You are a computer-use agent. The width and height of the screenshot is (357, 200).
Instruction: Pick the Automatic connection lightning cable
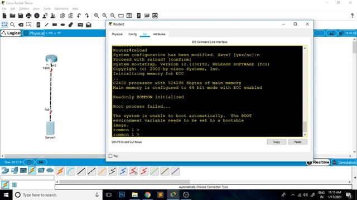tap(60, 171)
